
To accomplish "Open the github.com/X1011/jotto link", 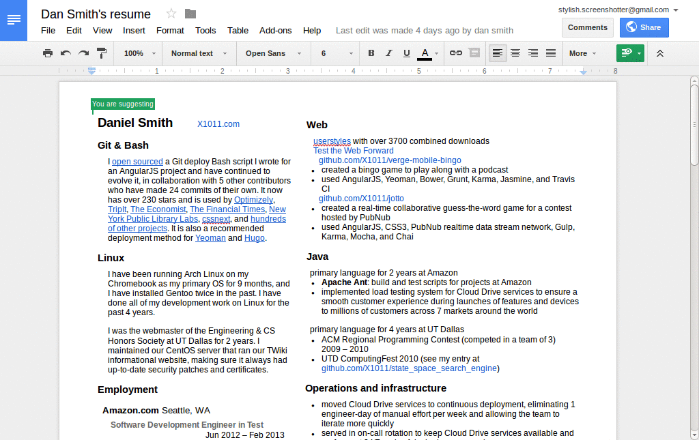I will click(x=361, y=198).
